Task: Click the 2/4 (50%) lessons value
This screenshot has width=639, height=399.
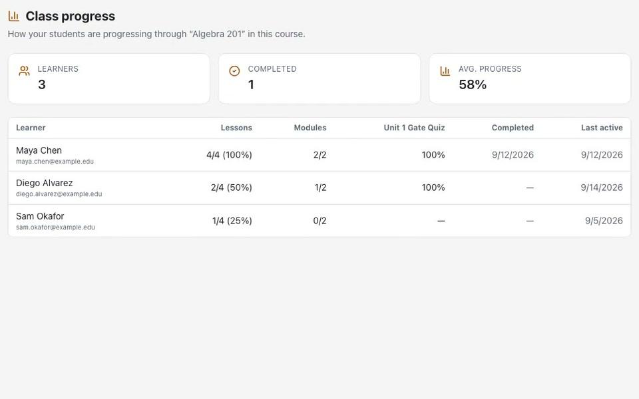Action: [232, 188]
